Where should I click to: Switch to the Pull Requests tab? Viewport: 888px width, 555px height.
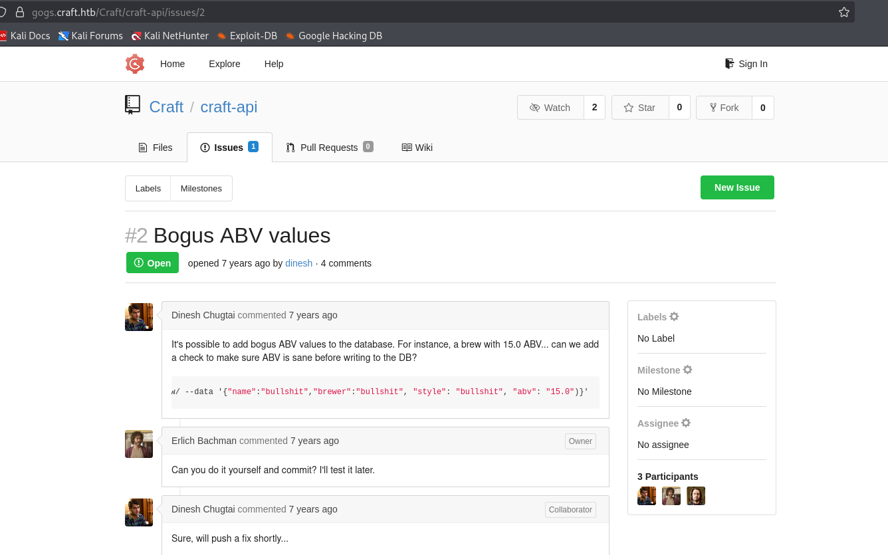pyautogui.click(x=330, y=148)
